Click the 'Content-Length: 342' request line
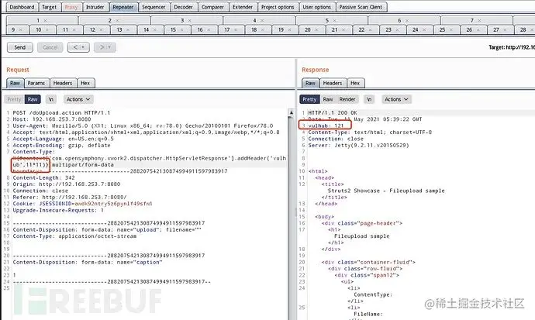 pos(43,178)
